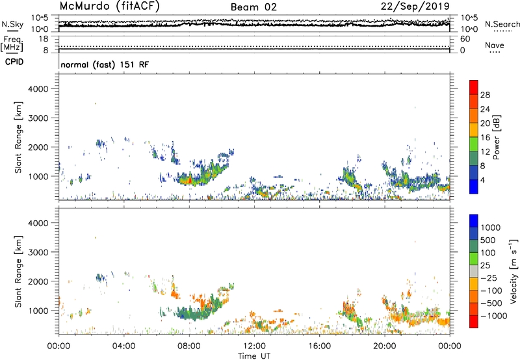Click the 24 label on Power colorbar
The image size is (520, 360).
point(485,109)
